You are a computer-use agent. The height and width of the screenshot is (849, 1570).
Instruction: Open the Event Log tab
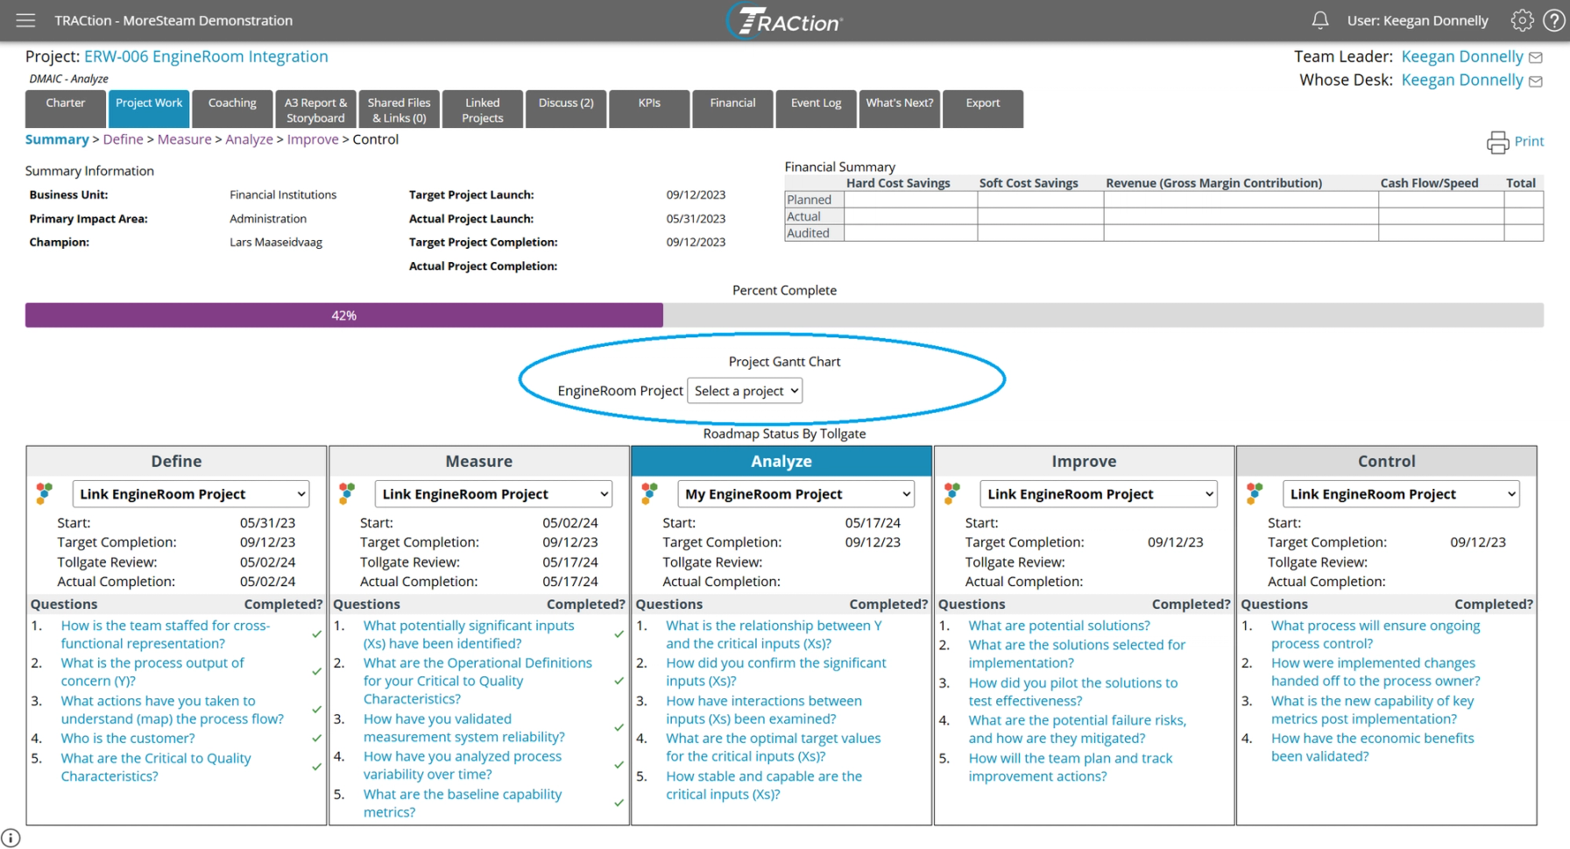(817, 110)
